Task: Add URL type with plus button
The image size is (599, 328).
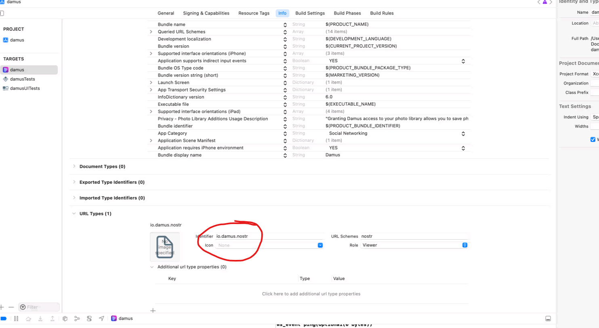Action: pyautogui.click(x=153, y=310)
